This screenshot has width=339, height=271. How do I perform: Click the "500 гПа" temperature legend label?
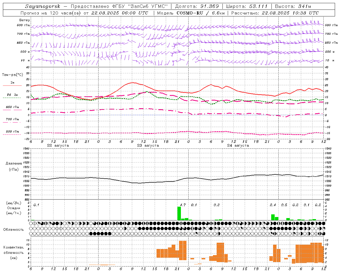(12, 132)
